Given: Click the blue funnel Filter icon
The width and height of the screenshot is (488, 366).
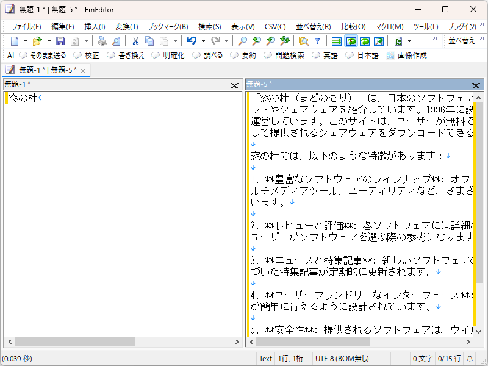Looking at the screenshot, I should (x=318, y=41).
